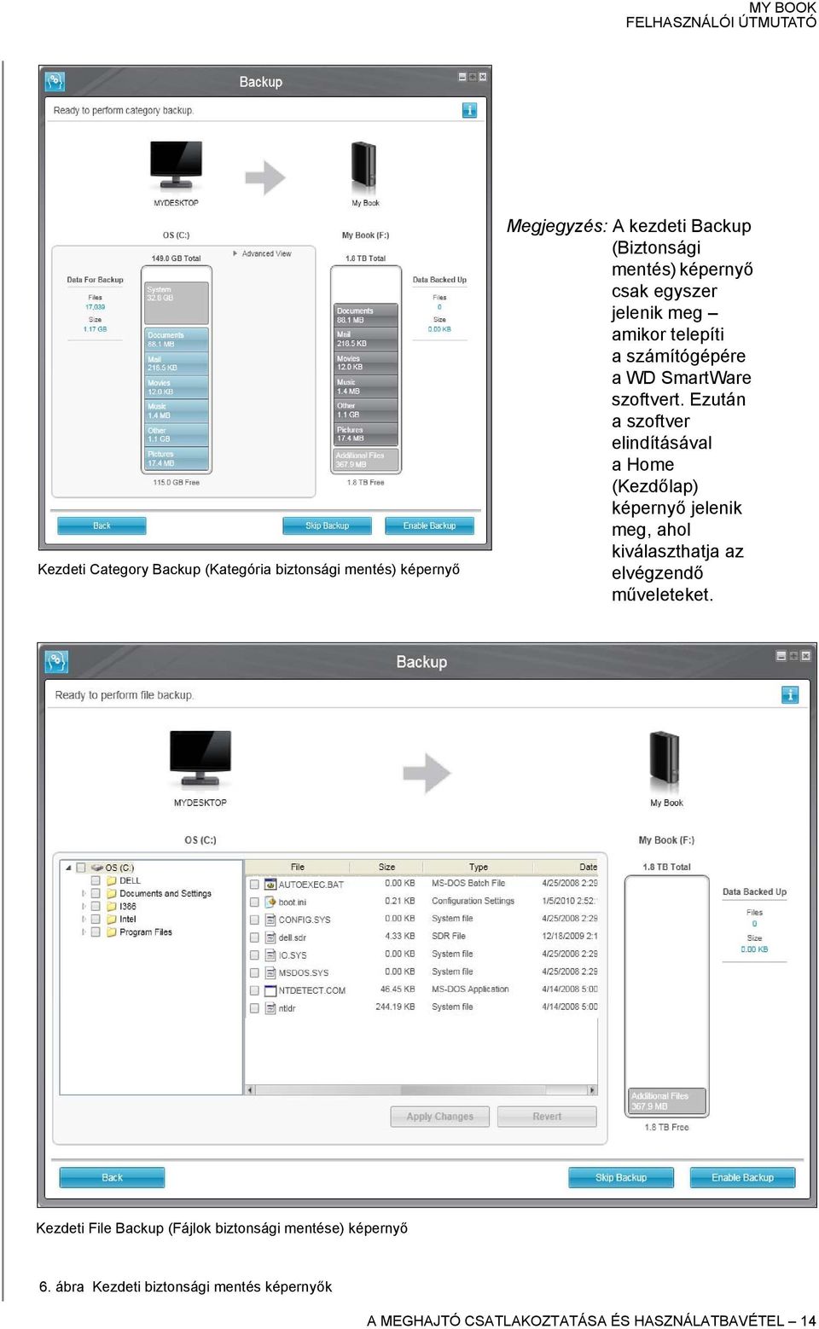Click Back in category backup window
Viewport: 819px width, 1329px height.
tap(102, 525)
